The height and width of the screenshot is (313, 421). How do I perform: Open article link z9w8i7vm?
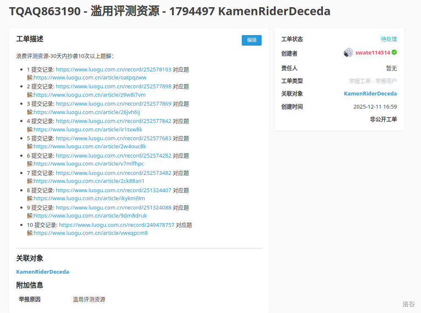pyautogui.click(x=90, y=95)
